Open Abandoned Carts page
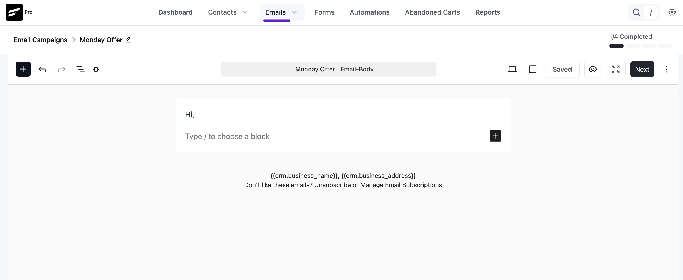Viewport: 683px width, 280px height. 432,12
